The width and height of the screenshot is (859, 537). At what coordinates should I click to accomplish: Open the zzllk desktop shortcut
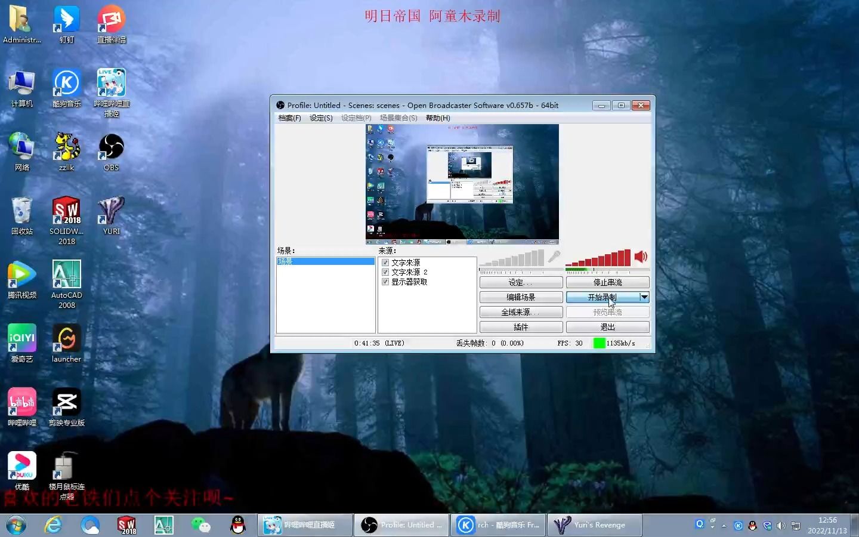pyautogui.click(x=66, y=152)
